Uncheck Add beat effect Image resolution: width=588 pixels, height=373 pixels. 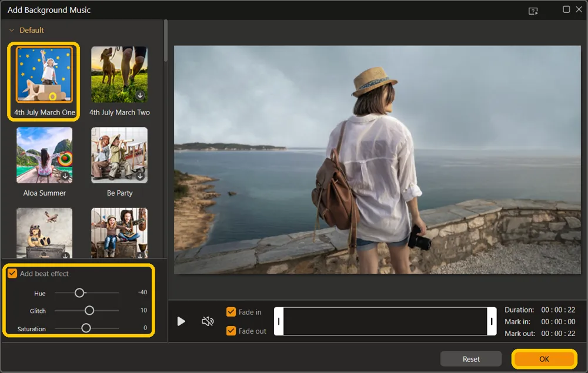pos(12,273)
